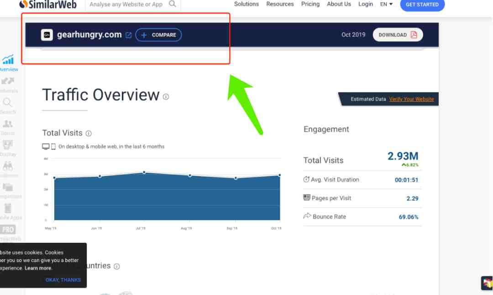The image size is (493, 295).
Task: Expand the EN language dropdown
Action: tap(386, 4)
